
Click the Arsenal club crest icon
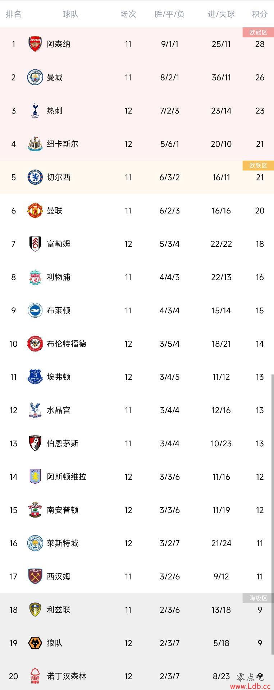coord(35,44)
